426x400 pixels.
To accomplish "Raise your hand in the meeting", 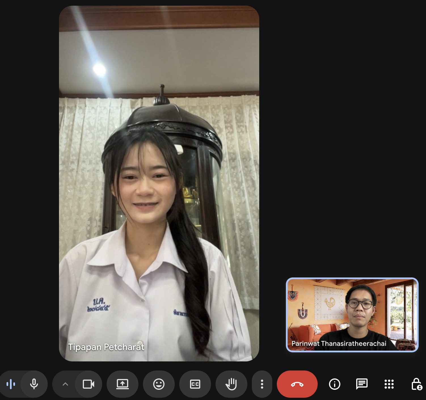I will pos(231,384).
